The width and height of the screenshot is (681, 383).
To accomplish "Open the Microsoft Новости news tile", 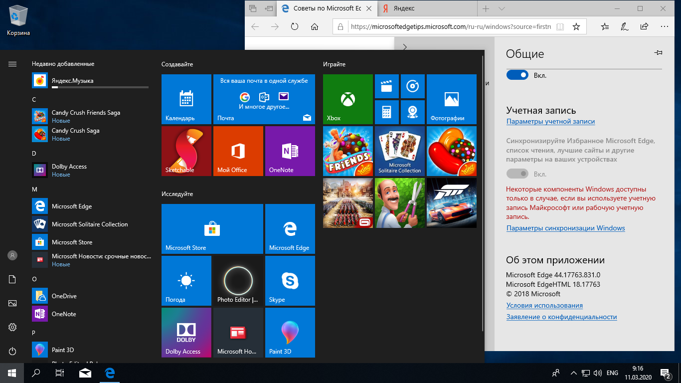I will coord(238,333).
